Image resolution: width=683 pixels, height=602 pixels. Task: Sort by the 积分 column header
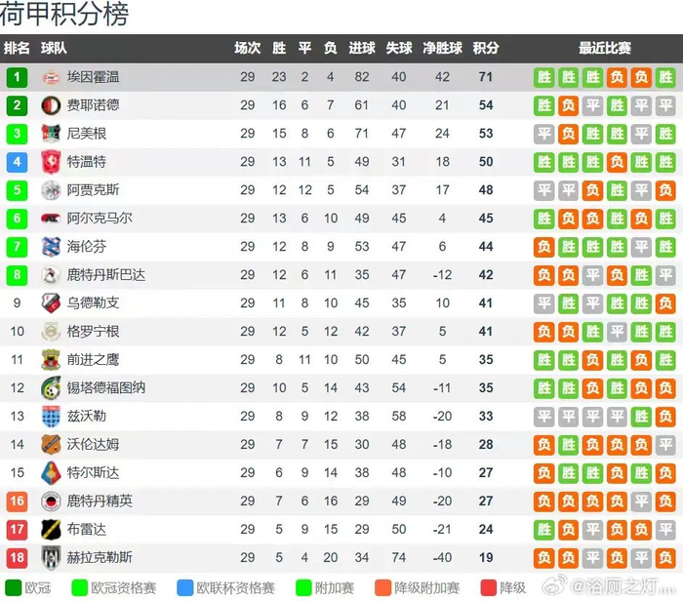[486, 48]
